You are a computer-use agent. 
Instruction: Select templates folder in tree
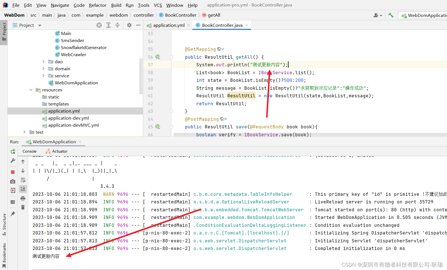click(x=58, y=104)
